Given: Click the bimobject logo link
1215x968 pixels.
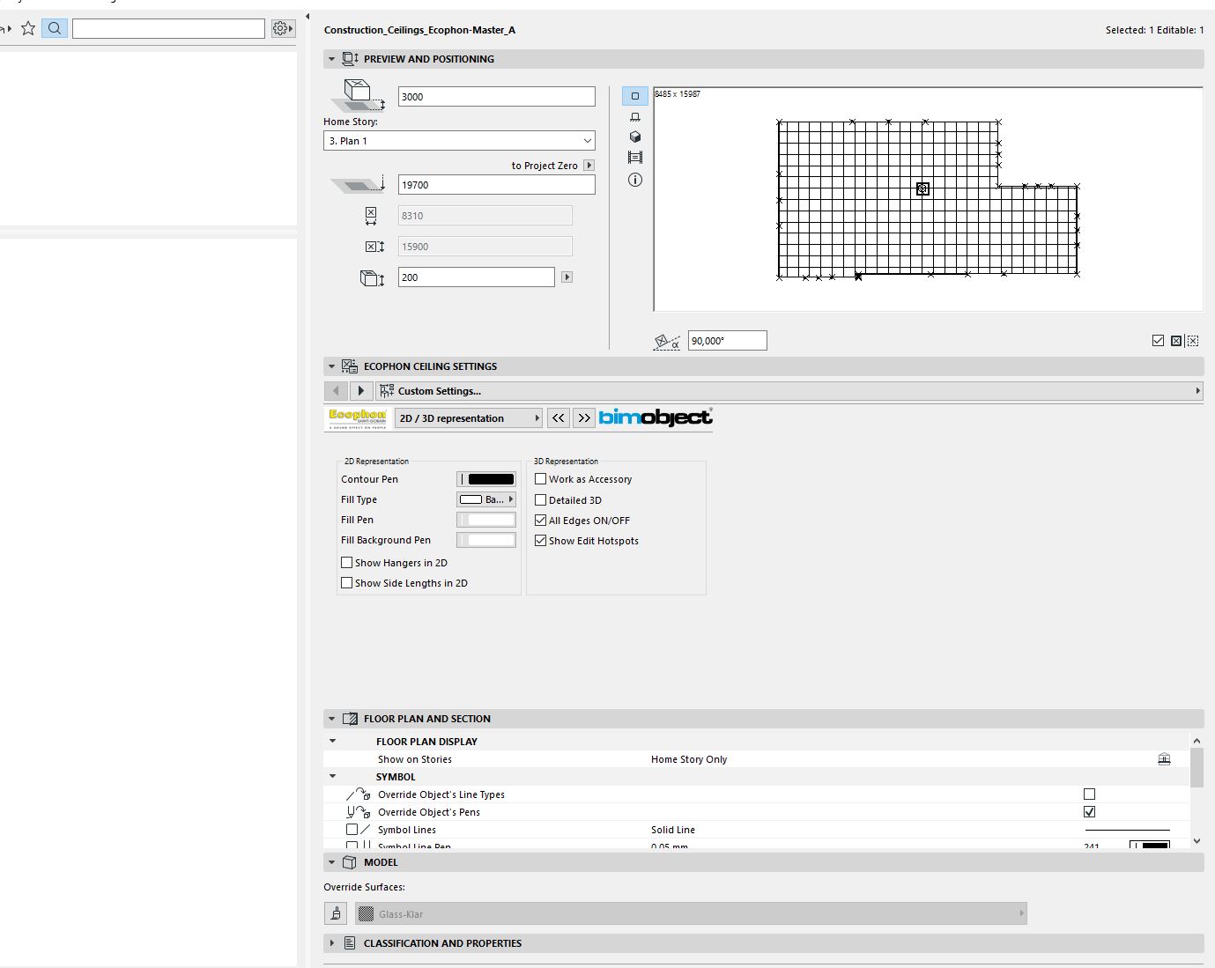Looking at the screenshot, I should coord(656,417).
